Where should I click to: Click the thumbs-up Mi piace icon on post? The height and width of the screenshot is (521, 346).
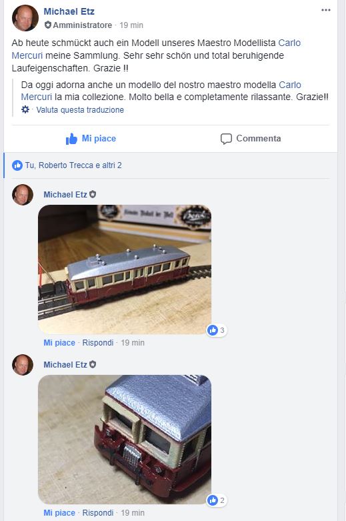click(x=71, y=139)
